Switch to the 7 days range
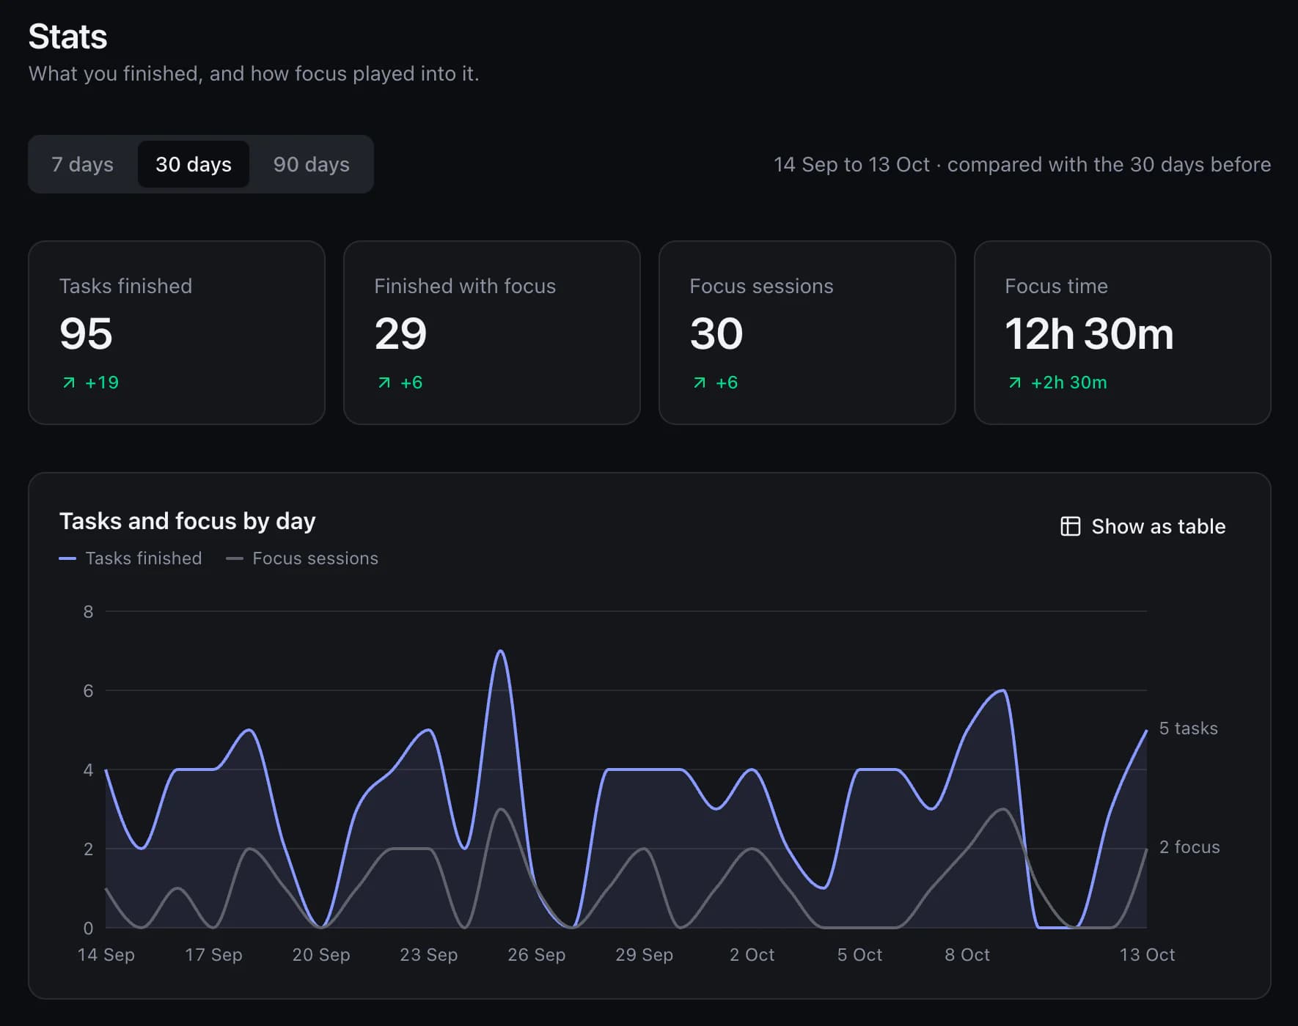The height and width of the screenshot is (1026, 1298). click(x=82, y=164)
